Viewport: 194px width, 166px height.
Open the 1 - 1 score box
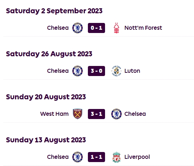pos(96,157)
